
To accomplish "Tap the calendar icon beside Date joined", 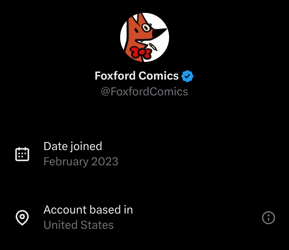I will pos(22,154).
